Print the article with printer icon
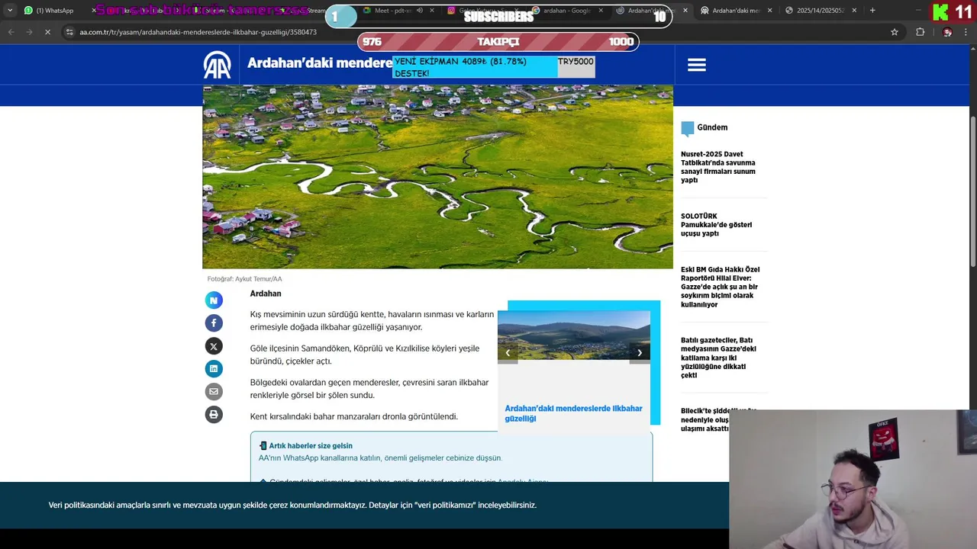Screen dimensions: 977x549 [x=214, y=415]
